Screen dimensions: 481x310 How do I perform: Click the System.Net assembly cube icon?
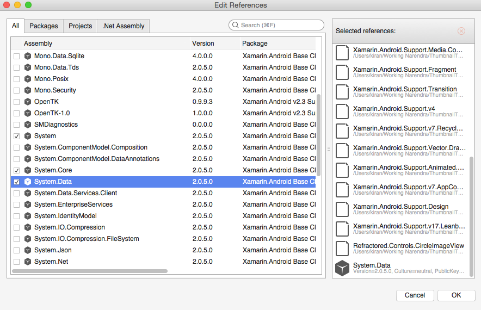[28, 262]
